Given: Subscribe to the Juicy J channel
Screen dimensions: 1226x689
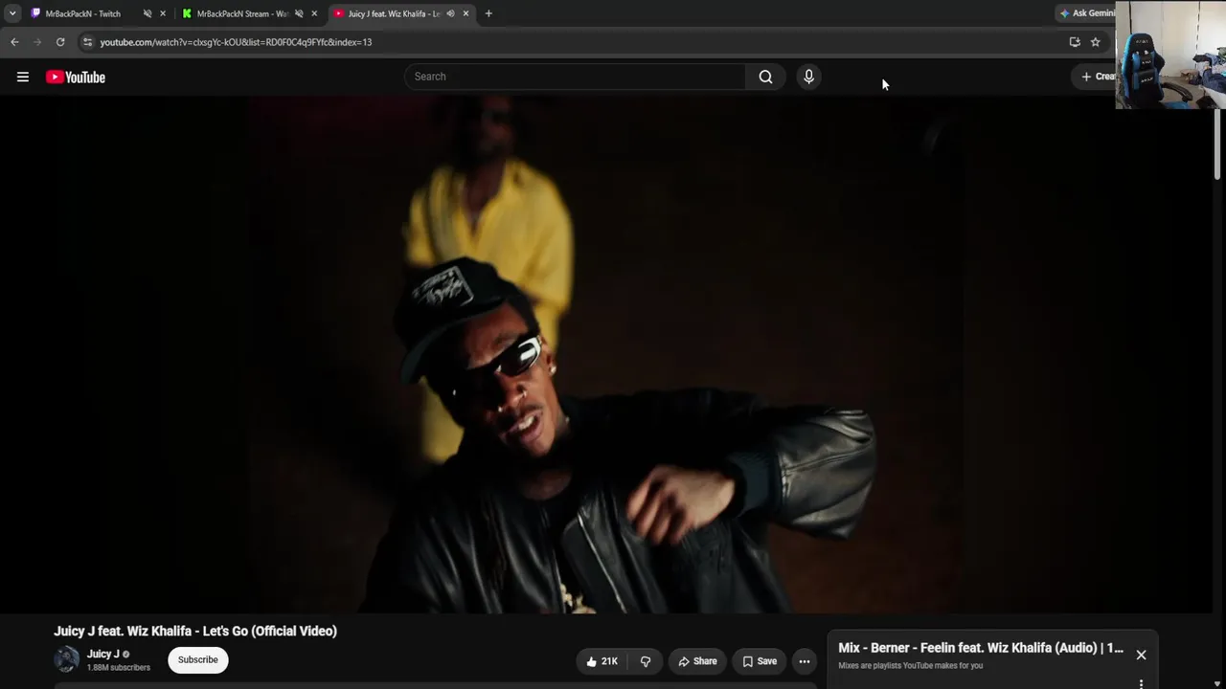Looking at the screenshot, I should tap(198, 660).
